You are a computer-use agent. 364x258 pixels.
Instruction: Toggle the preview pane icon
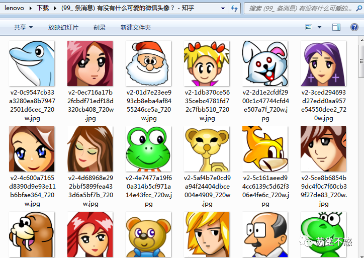pos(336,27)
